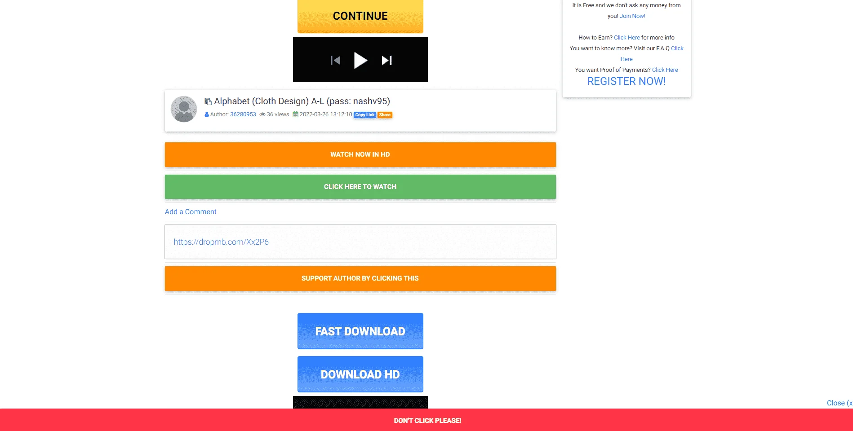Click the eye icon next to 36 views
The width and height of the screenshot is (853, 431).
pos(262,114)
